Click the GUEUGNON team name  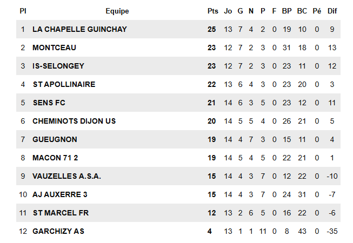(x=55, y=139)
